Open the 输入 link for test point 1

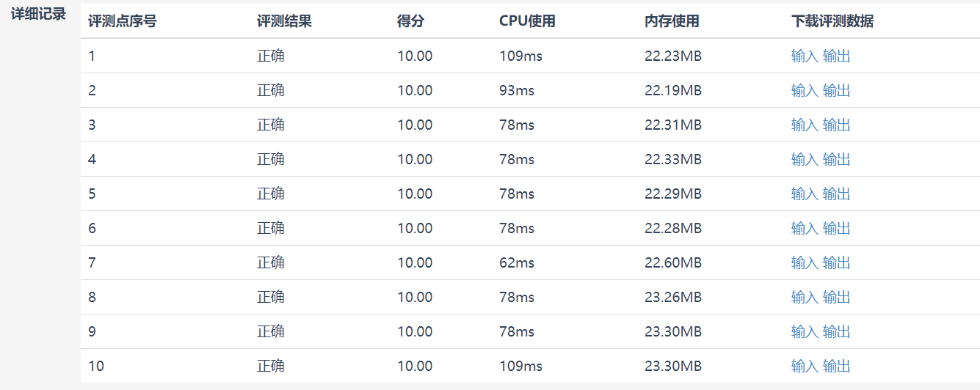pos(805,56)
